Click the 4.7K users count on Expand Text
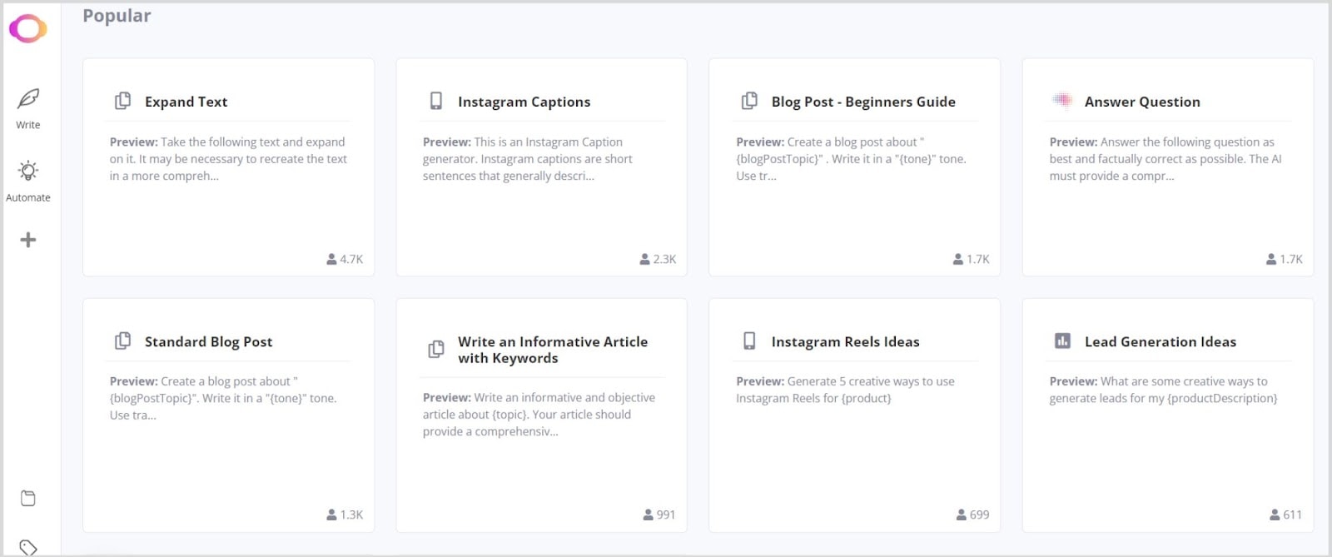 (345, 259)
